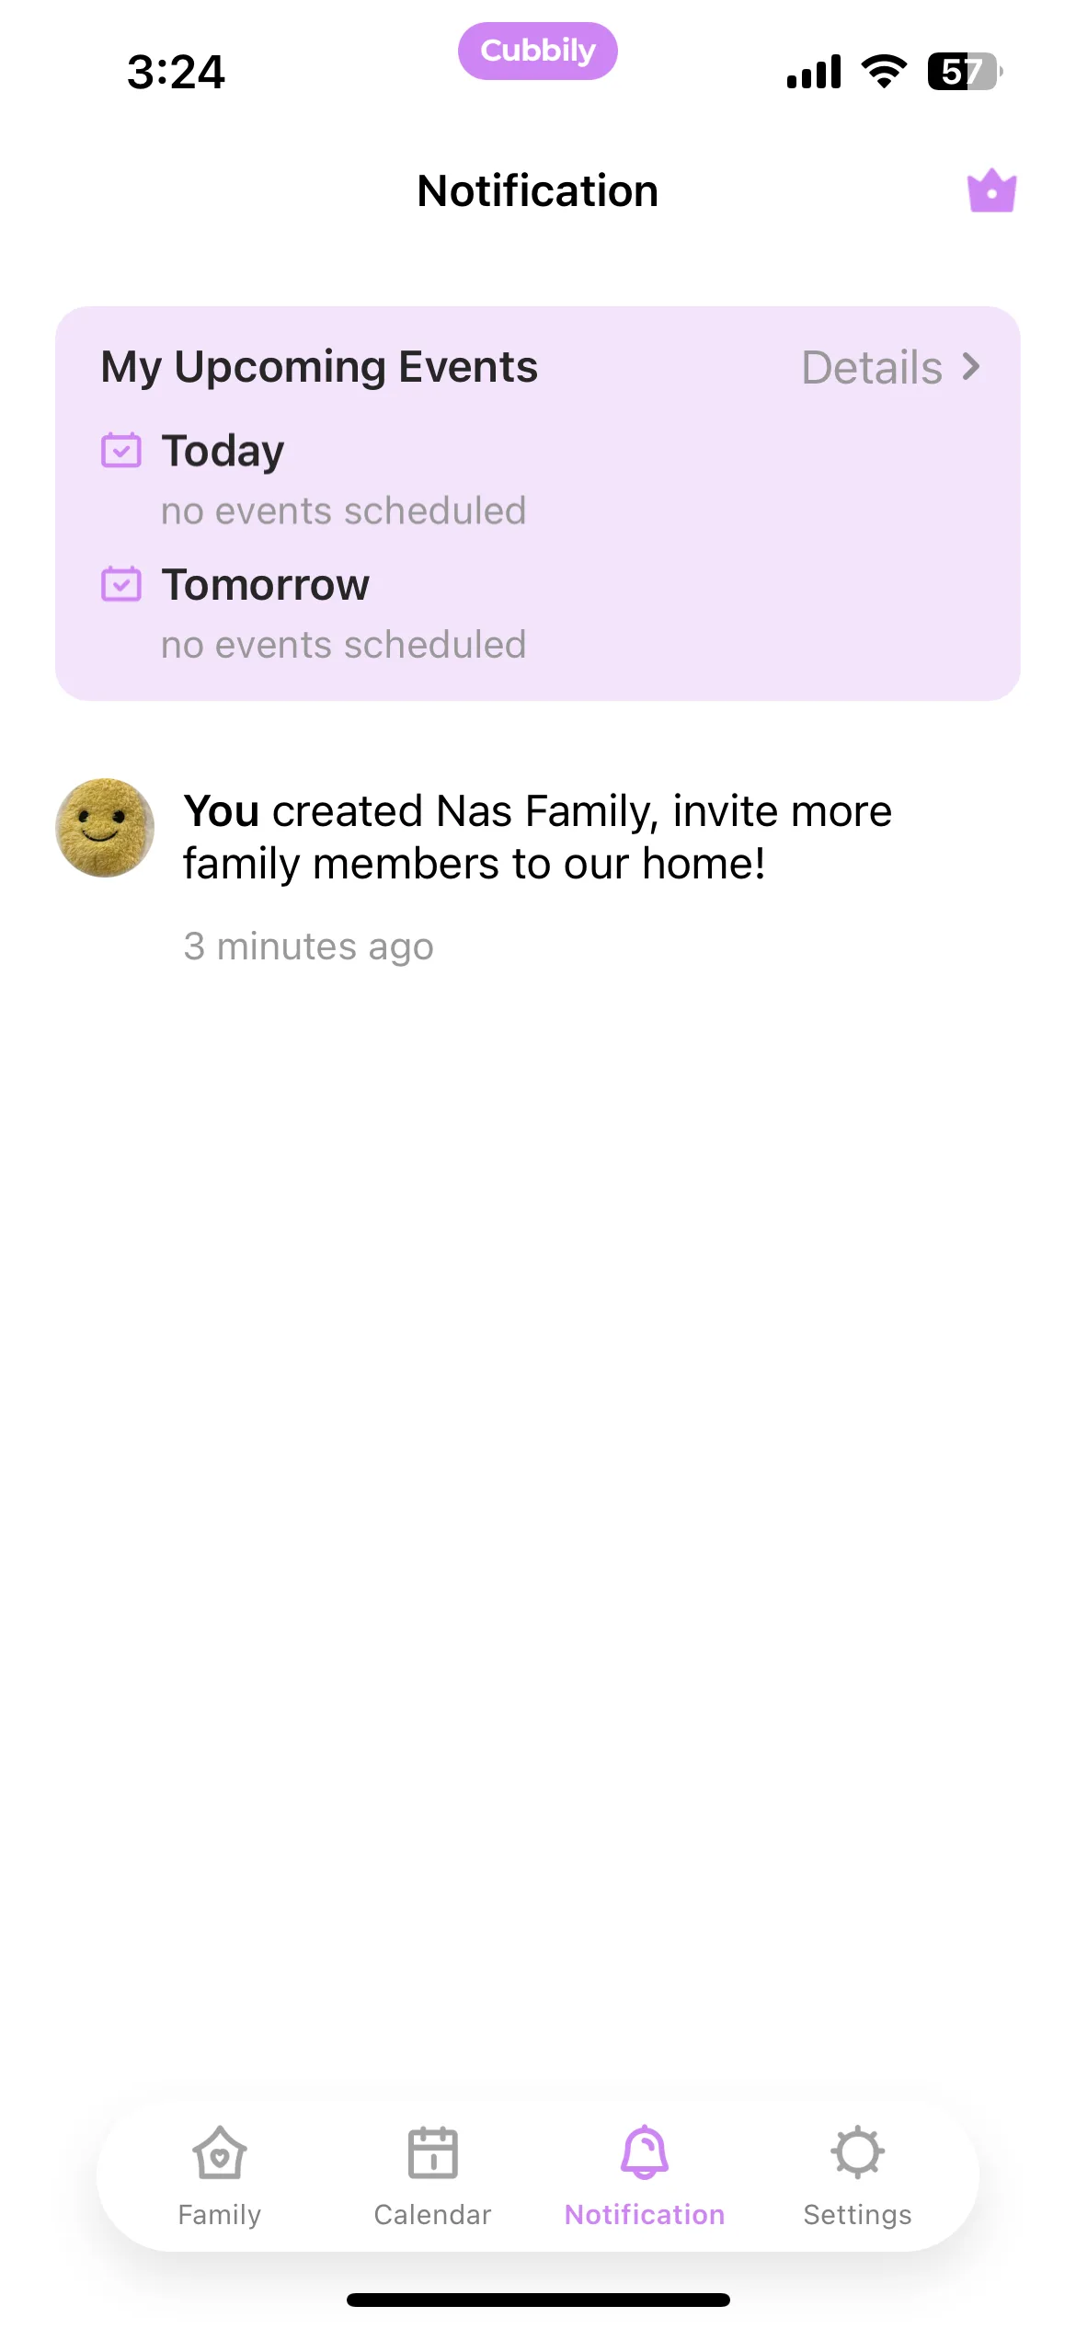Select the Notification bell icon
Image resolution: width=1076 pixels, height=2329 pixels.
pos(645,2152)
